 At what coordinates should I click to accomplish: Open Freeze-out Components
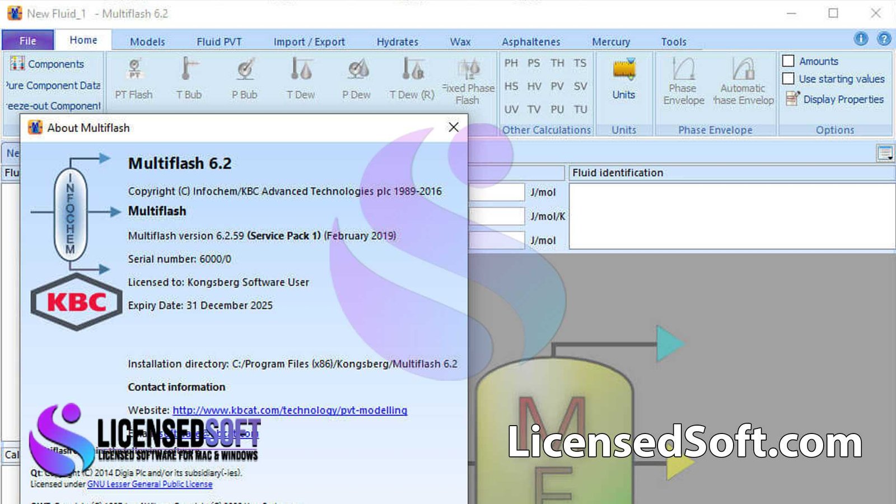tap(54, 106)
